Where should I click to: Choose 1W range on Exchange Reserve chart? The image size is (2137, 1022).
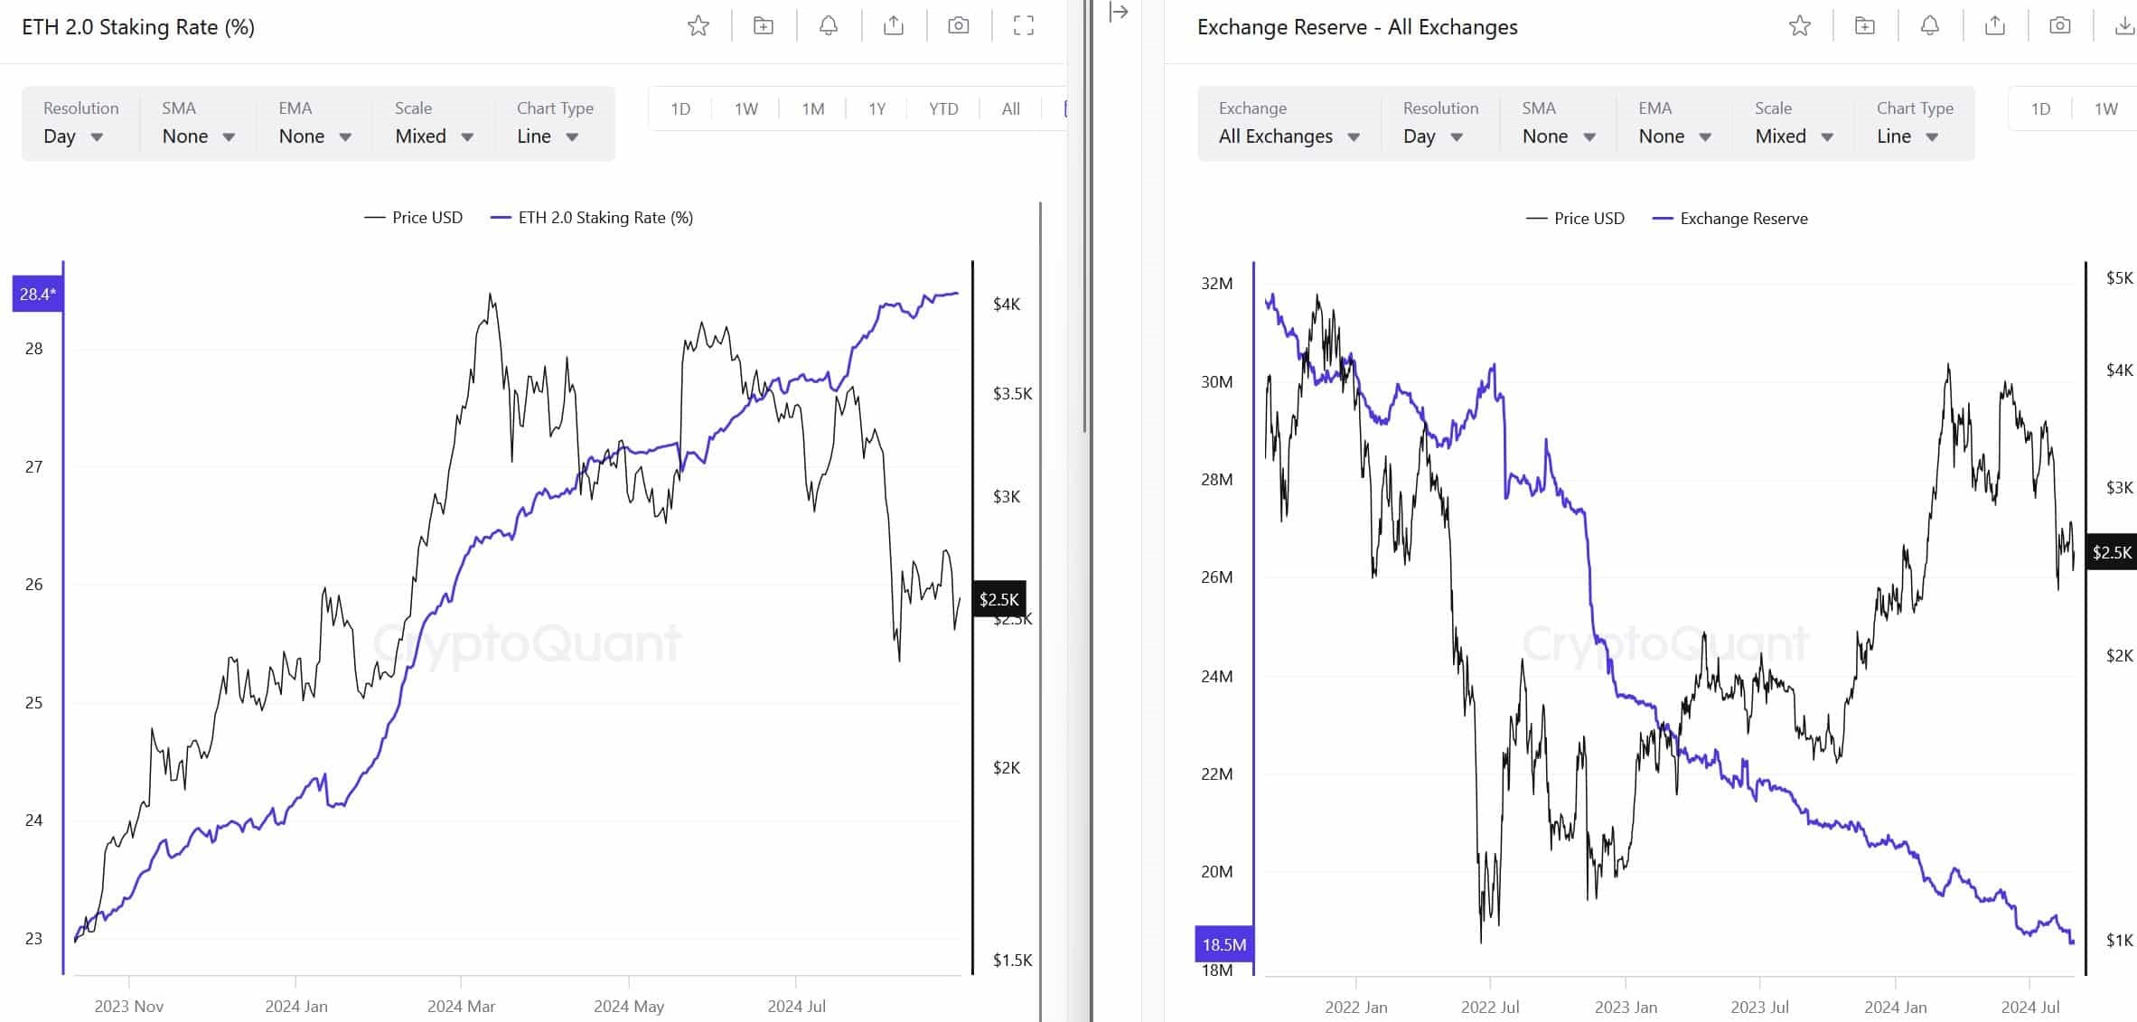(x=2105, y=109)
